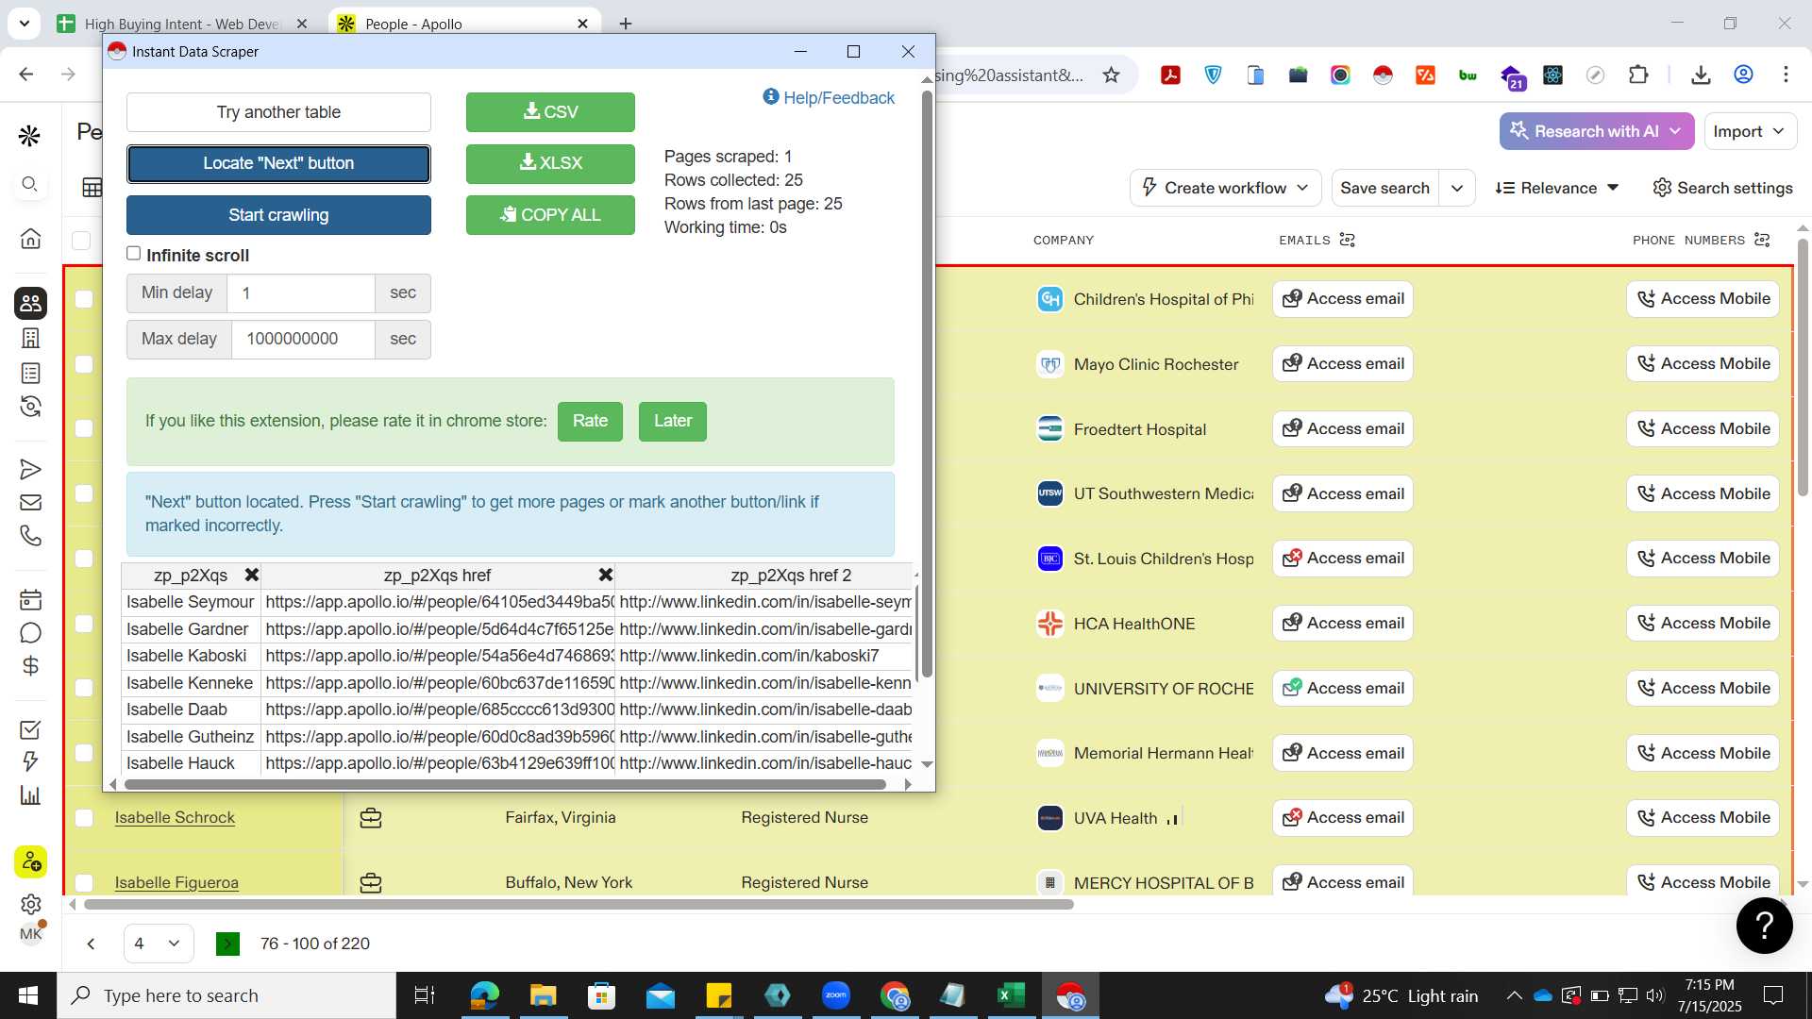Open Conversations chat bubble icon in sidebar
1812x1019 pixels.
[30, 632]
